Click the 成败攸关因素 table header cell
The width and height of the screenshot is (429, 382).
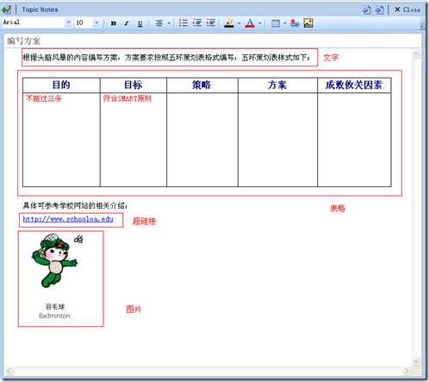pos(354,85)
